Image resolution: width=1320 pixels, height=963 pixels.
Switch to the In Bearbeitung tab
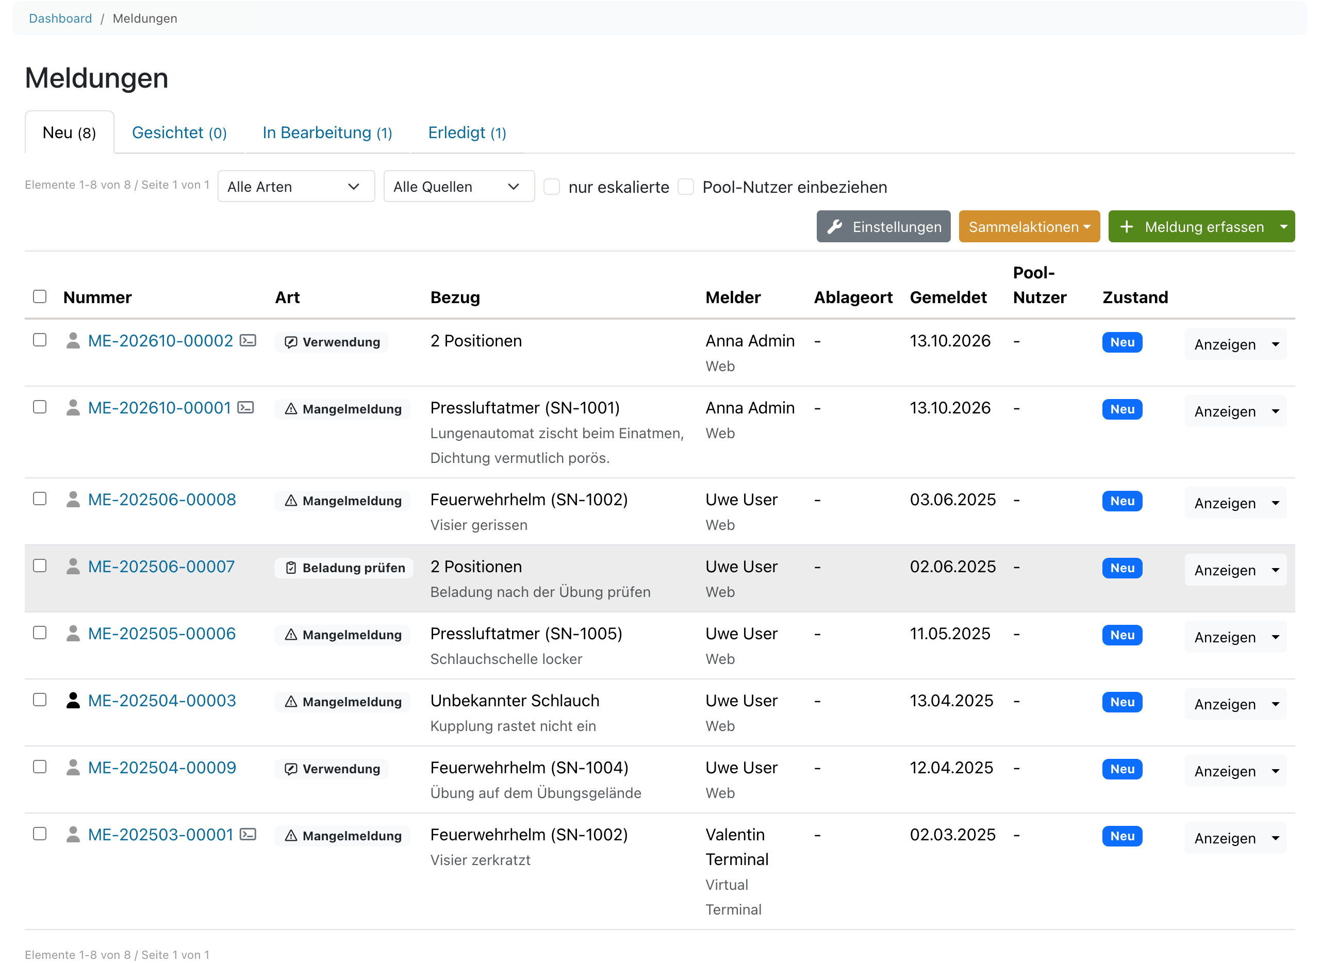tap(327, 133)
